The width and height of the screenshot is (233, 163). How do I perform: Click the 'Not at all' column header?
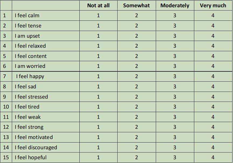click(x=98, y=5)
